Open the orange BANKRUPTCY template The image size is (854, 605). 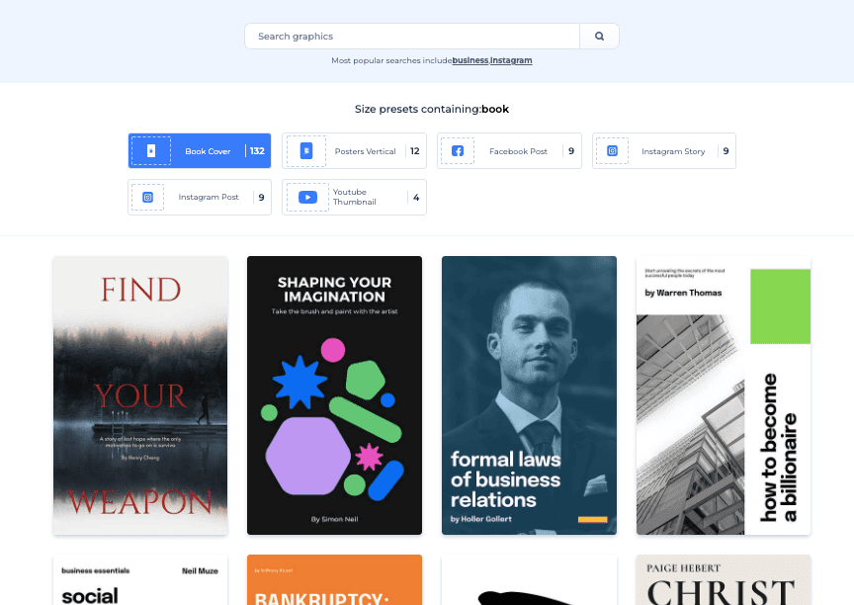[x=334, y=583]
